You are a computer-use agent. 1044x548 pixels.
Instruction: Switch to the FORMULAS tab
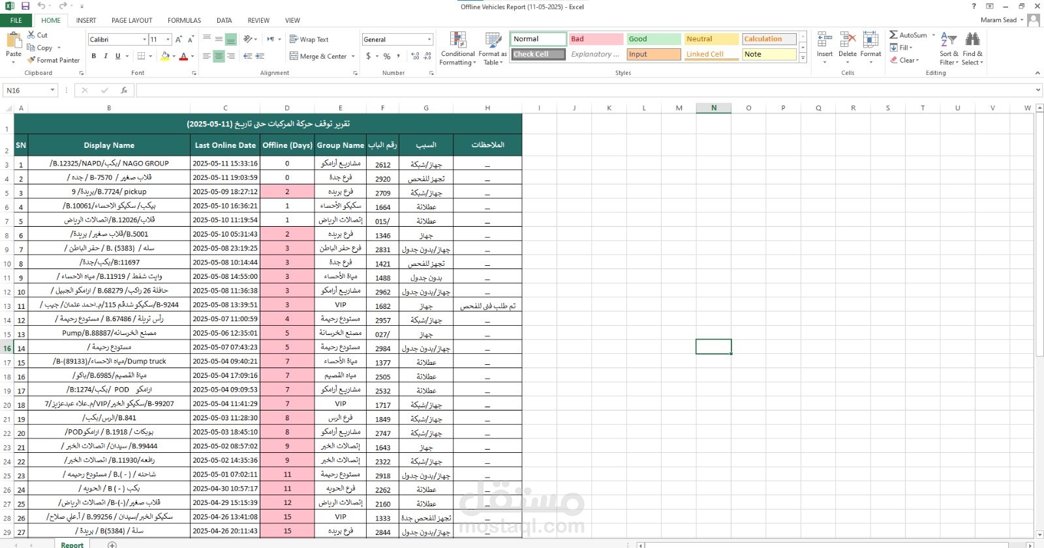(x=185, y=20)
